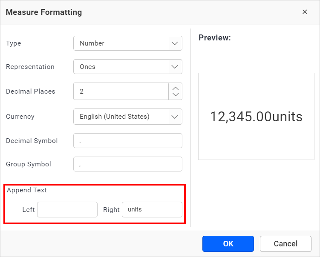Image resolution: width=320 pixels, height=257 pixels.
Task: Click the Decimal Places value field
Action: coord(121,91)
